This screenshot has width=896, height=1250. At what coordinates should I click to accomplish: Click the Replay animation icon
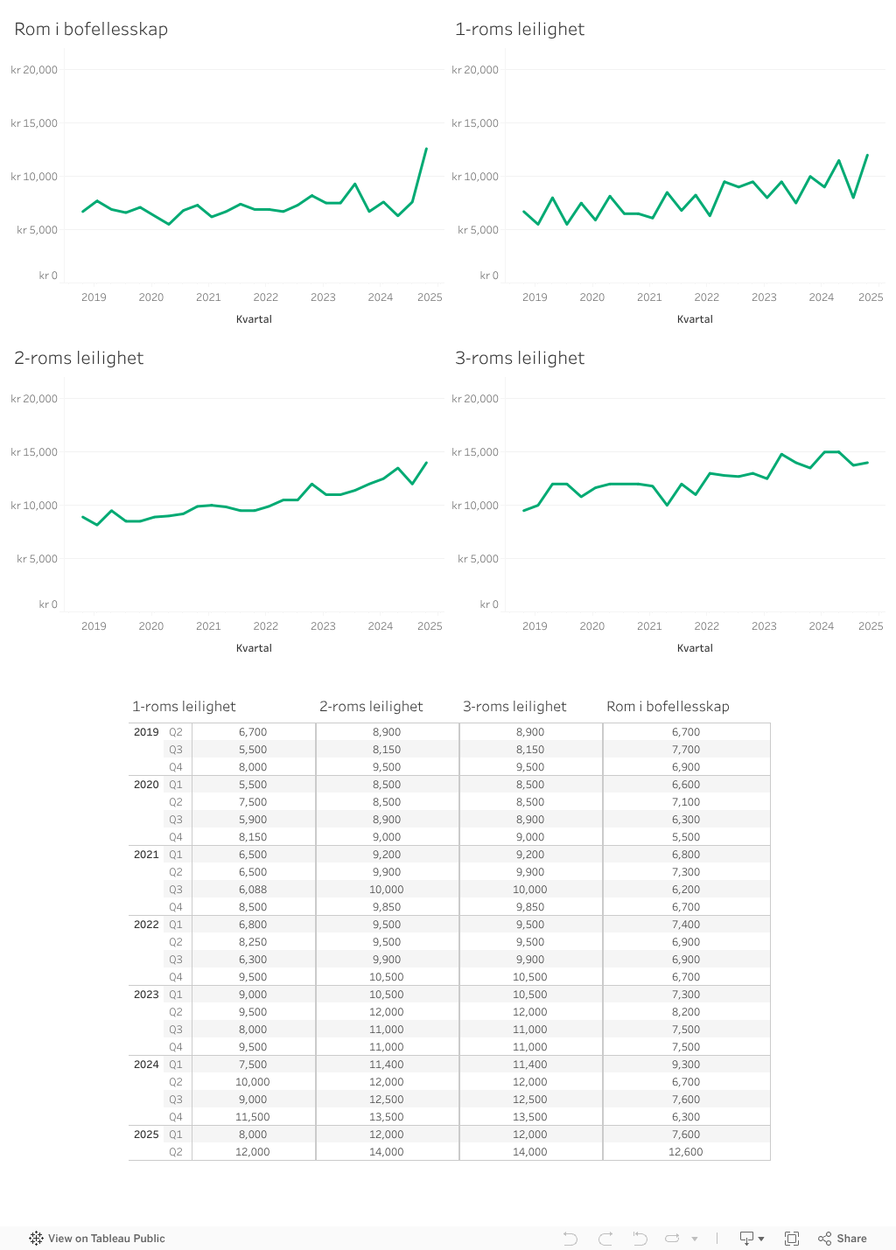pos(640,1239)
